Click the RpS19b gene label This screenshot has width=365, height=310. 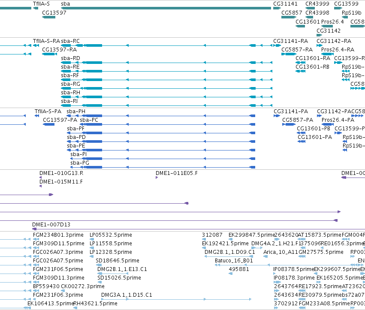coord(352,12)
